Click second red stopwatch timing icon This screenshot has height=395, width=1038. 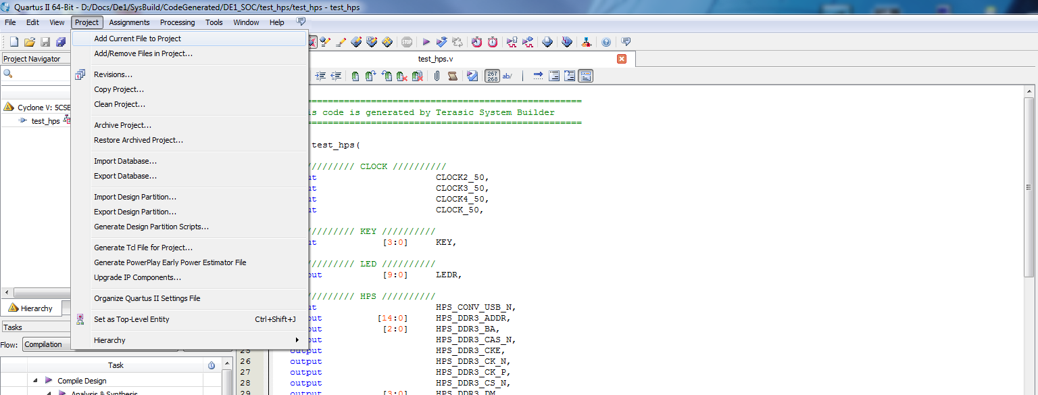pyautogui.click(x=493, y=42)
